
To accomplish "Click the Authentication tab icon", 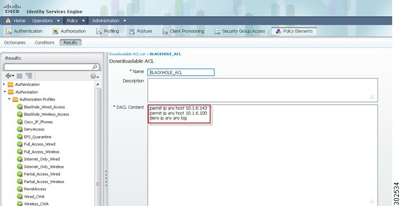I will click(x=9, y=31).
